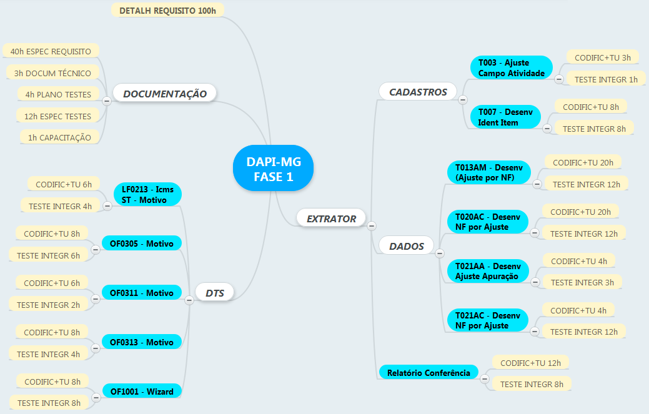Select the Relatório Conferência node
This screenshot has width=649, height=414.
pyautogui.click(x=429, y=373)
